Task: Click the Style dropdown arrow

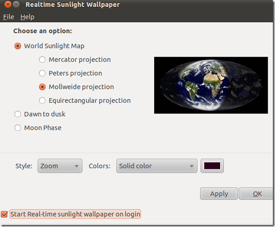Action: (x=77, y=166)
